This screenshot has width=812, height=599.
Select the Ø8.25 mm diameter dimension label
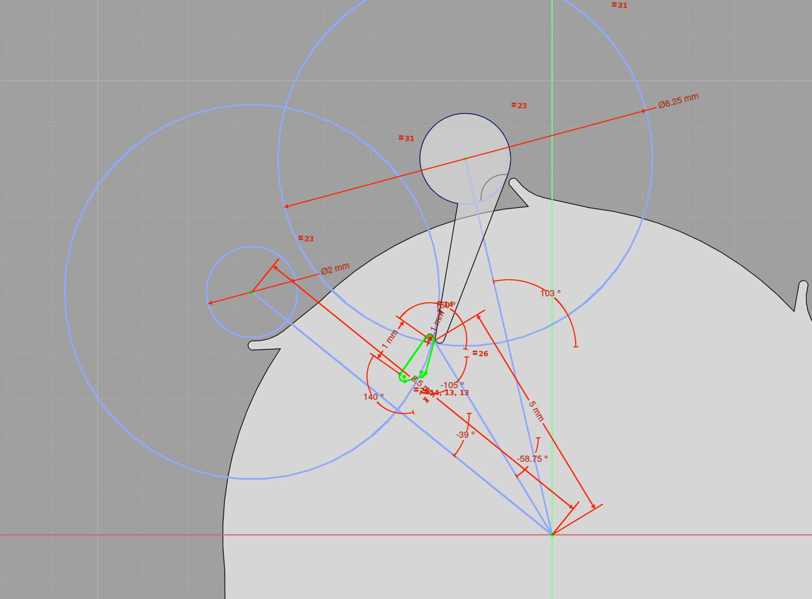678,101
